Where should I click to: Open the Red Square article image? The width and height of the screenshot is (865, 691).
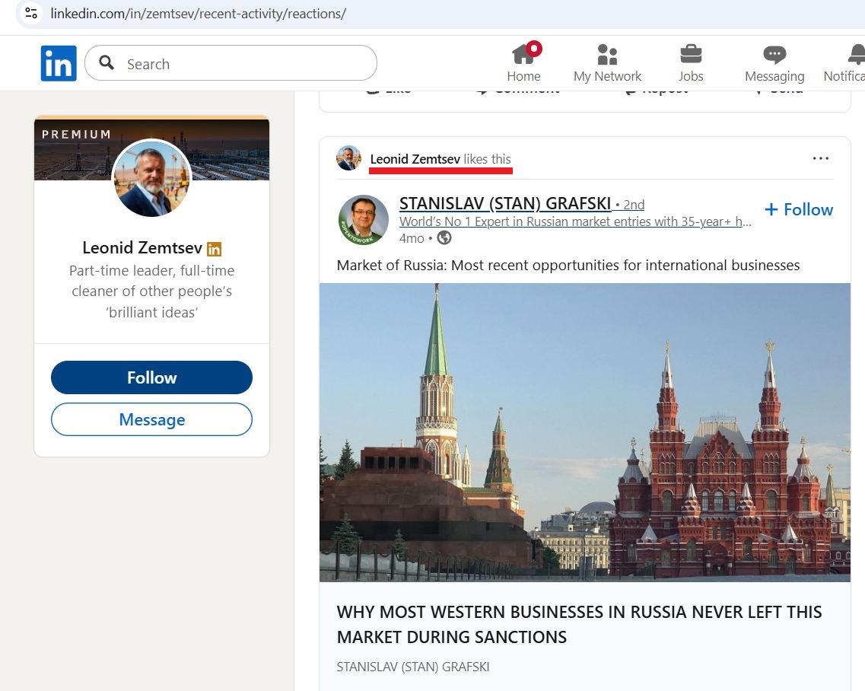coord(585,432)
